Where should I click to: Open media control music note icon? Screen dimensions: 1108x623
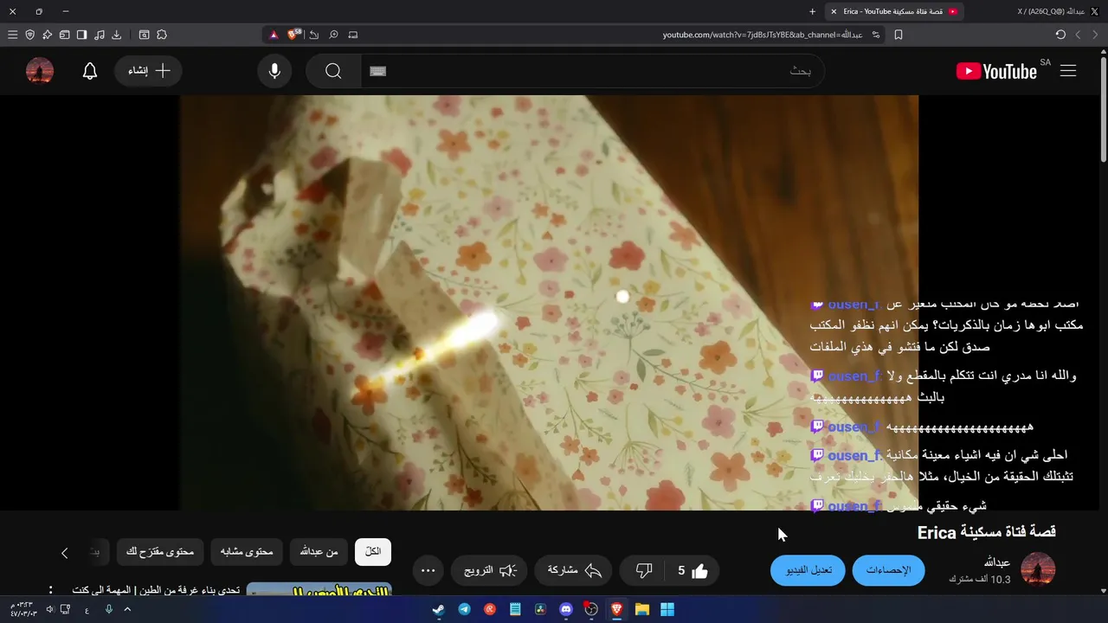(99, 35)
